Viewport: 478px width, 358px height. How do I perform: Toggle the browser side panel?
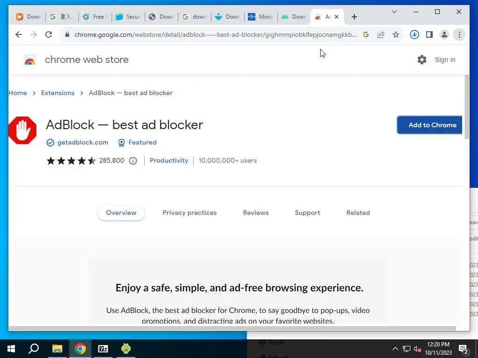click(429, 34)
